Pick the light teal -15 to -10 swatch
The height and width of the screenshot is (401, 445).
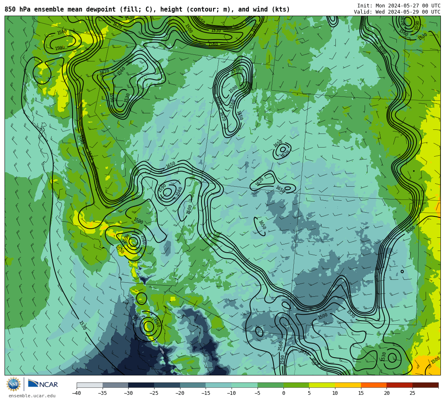tap(219, 385)
